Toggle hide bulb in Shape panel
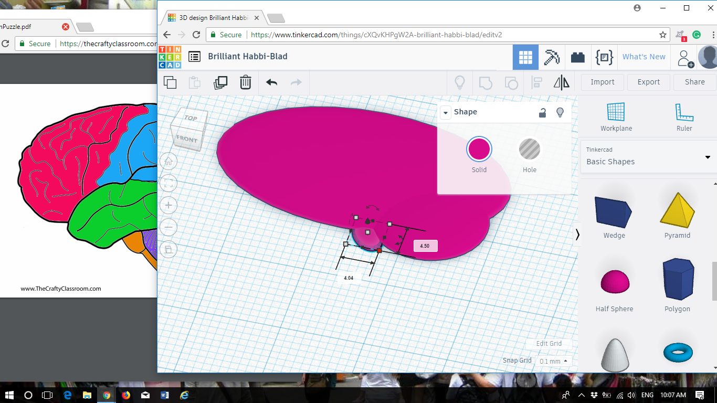Image resolution: width=717 pixels, height=403 pixels. coord(560,112)
